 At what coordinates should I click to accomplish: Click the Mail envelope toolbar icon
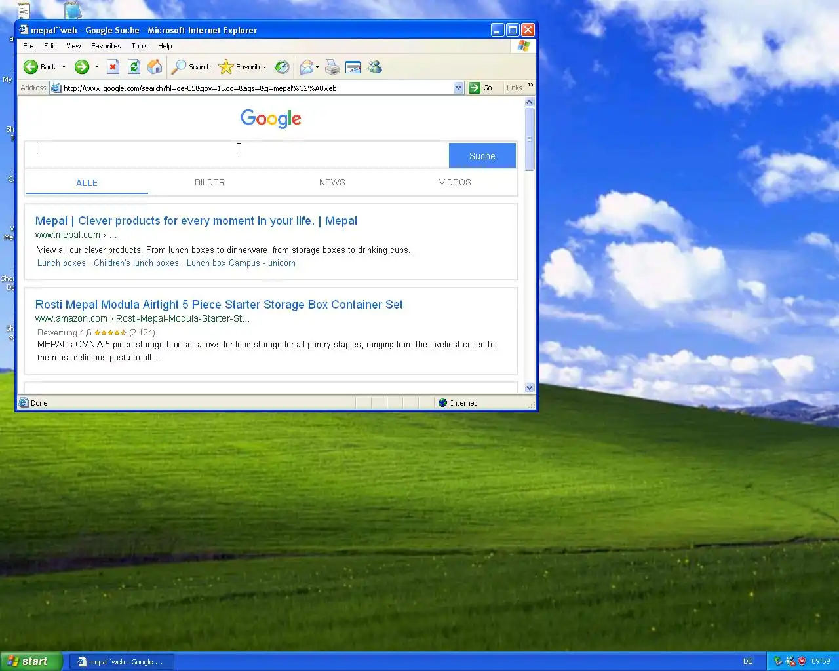click(x=306, y=67)
